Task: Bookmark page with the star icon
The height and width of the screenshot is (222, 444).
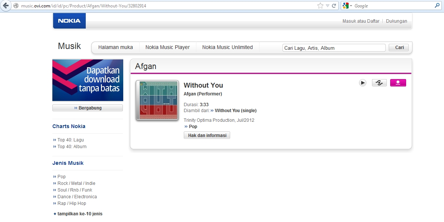Action: coord(320,6)
